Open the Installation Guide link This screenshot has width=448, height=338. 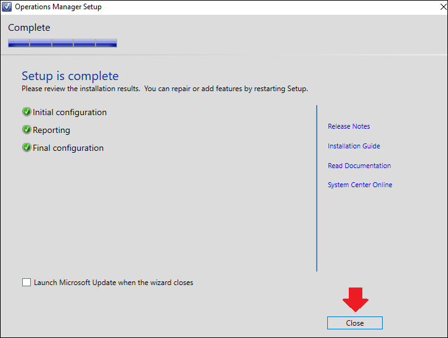pos(354,146)
